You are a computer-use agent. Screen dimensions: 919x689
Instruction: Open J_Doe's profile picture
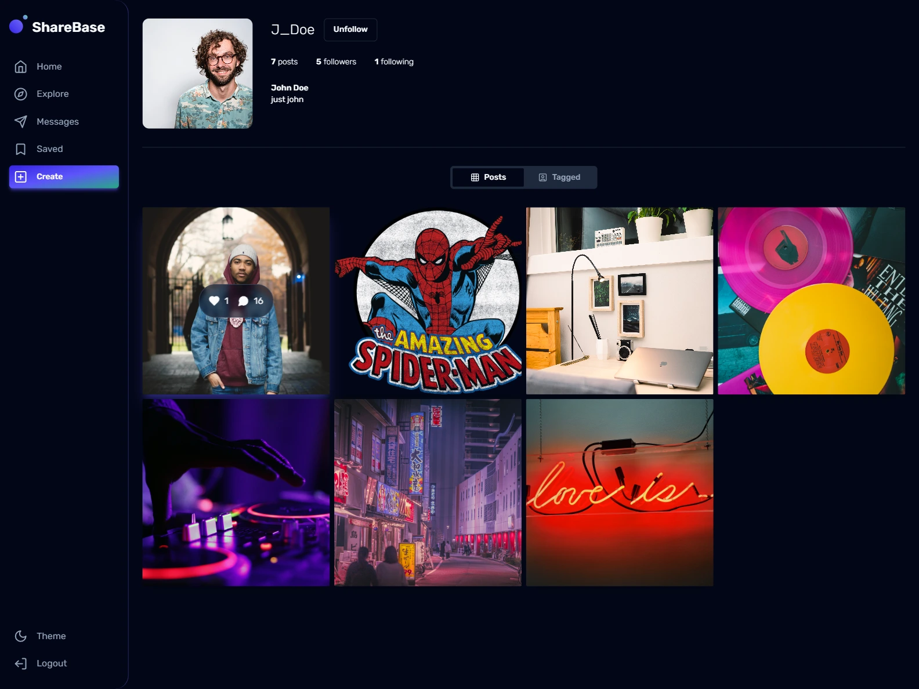click(x=198, y=74)
